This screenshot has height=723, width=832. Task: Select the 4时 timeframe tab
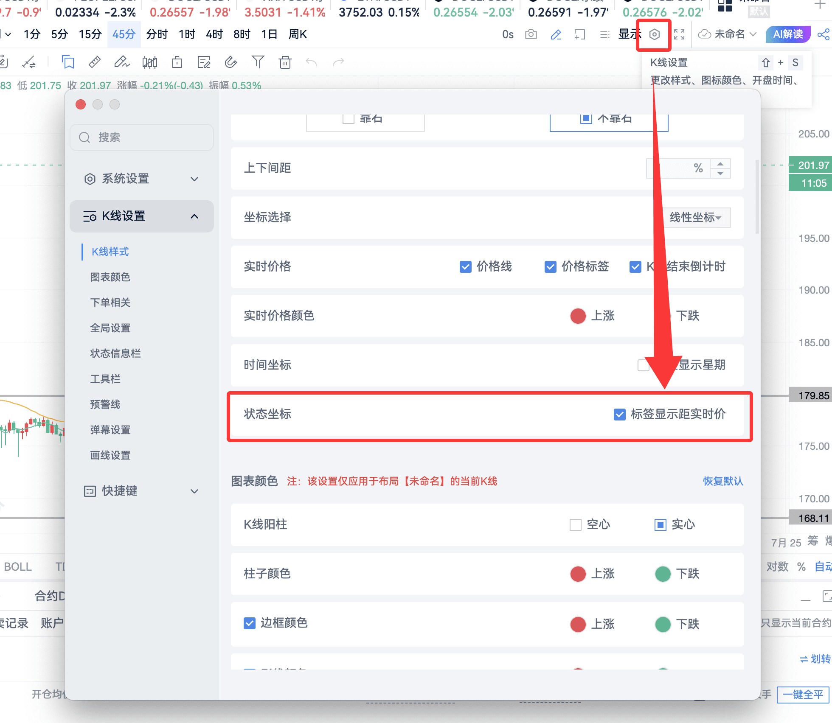(x=214, y=34)
